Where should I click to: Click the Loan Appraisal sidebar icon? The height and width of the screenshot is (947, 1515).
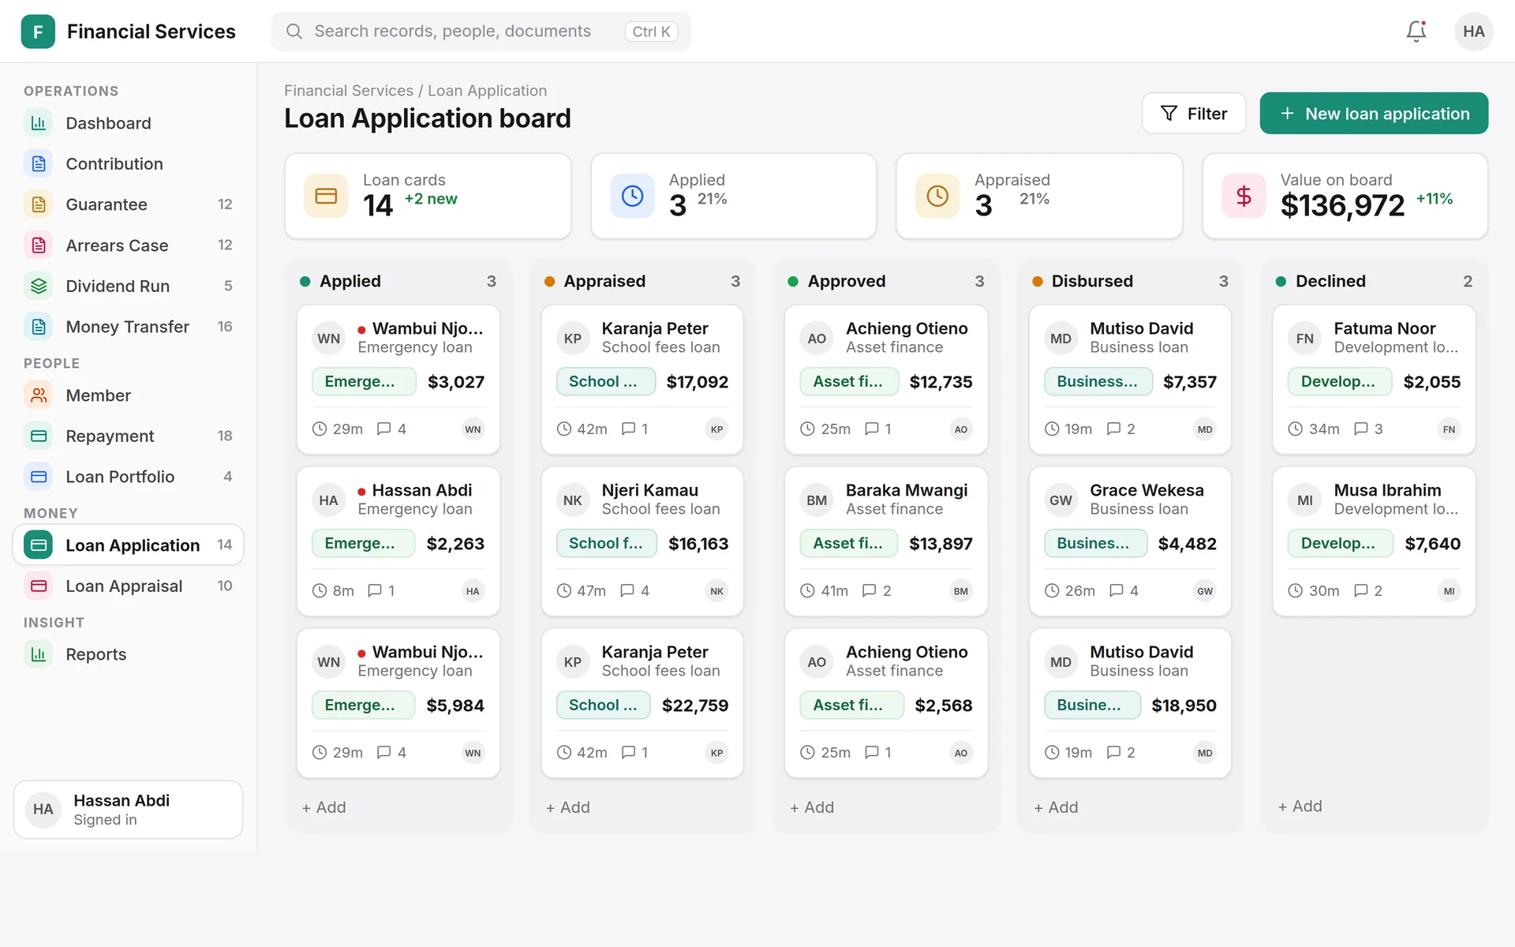[39, 586]
